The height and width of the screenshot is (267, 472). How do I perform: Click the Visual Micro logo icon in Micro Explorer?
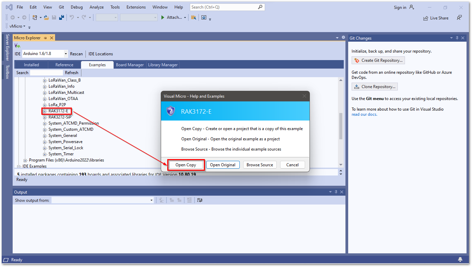(x=17, y=46)
